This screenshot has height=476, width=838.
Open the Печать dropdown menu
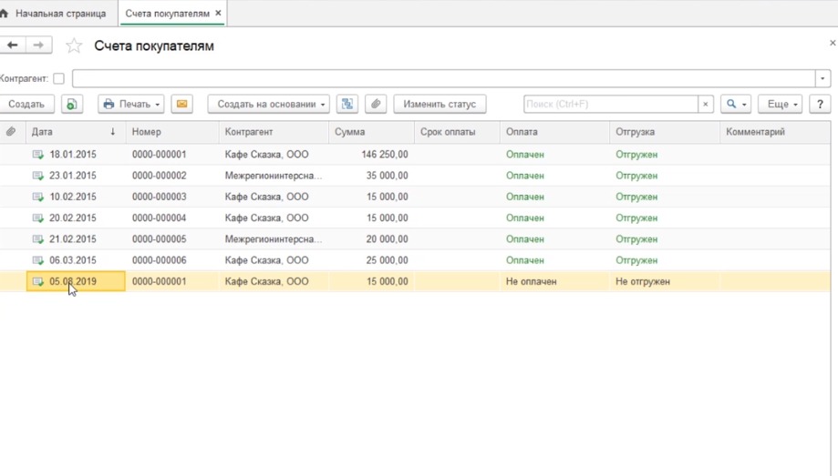click(x=131, y=105)
